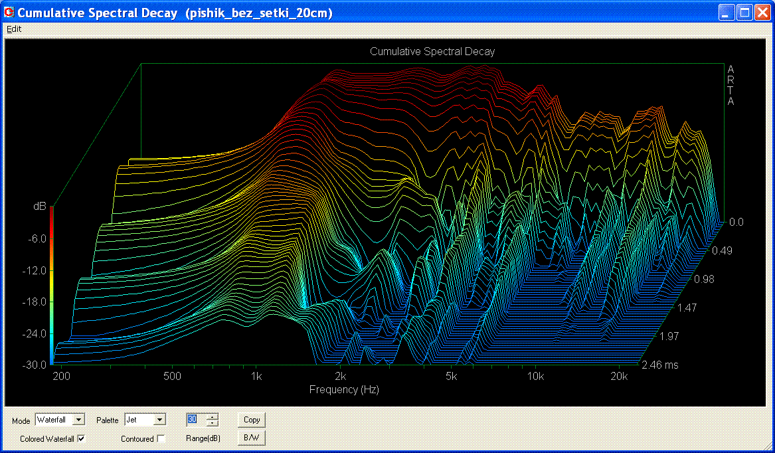
Task: Click the 1k frequency axis tick label
Action: pyautogui.click(x=256, y=377)
